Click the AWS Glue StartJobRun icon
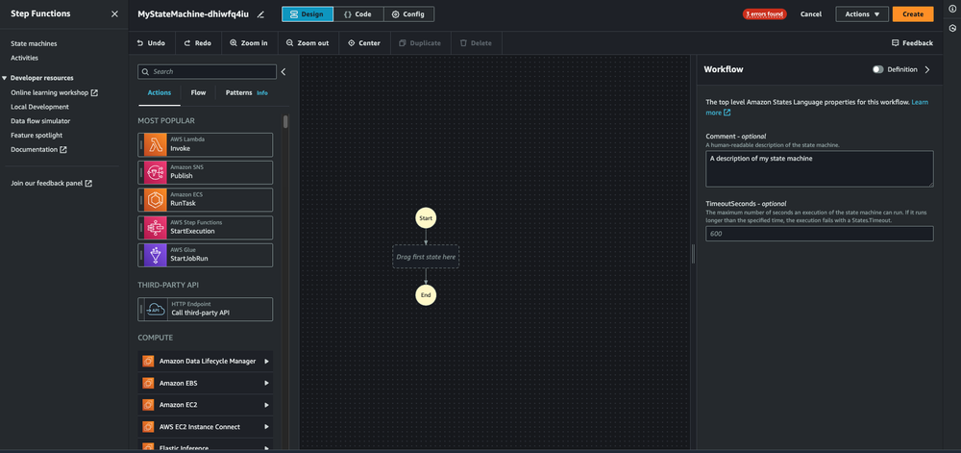The width and height of the screenshot is (961, 453). click(156, 255)
